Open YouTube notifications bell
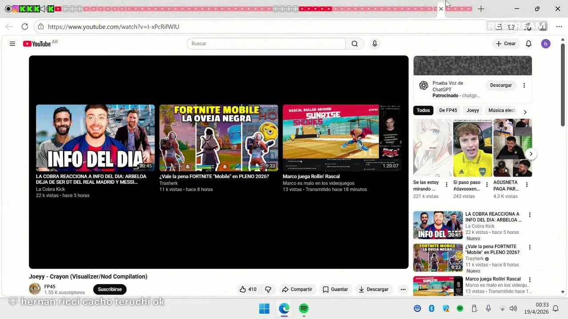This screenshot has height=319, width=568. click(529, 43)
